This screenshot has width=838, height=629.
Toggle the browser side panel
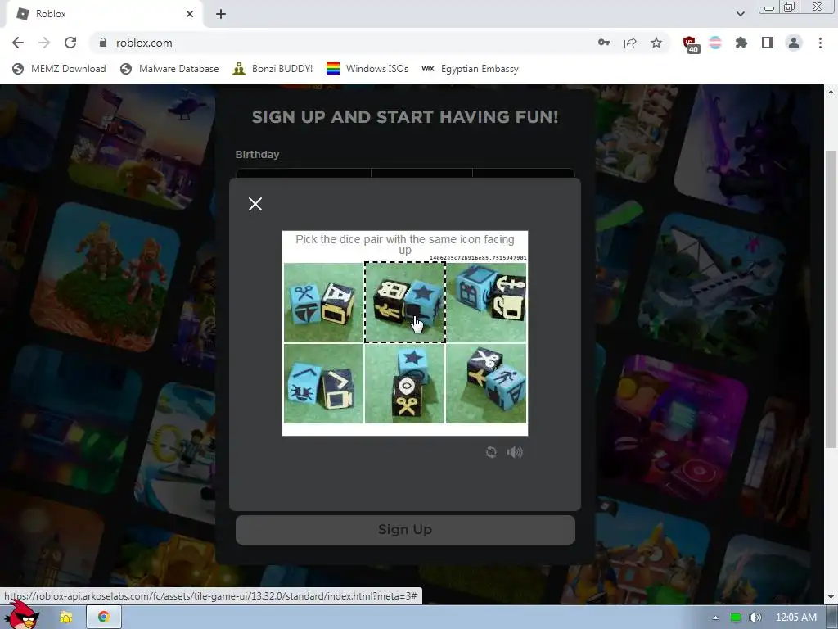[x=768, y=43]
